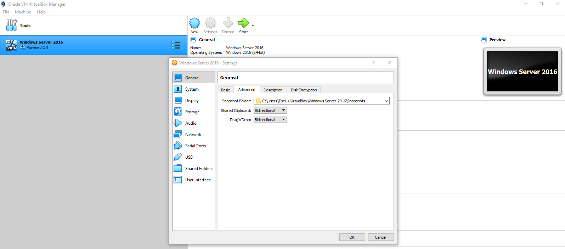Viewport: 565px width, 249px height.
Task: Open the Audio settings category
Action: click(191, 123)
